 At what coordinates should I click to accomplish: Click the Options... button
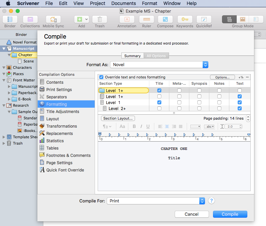tap(222, 77)
